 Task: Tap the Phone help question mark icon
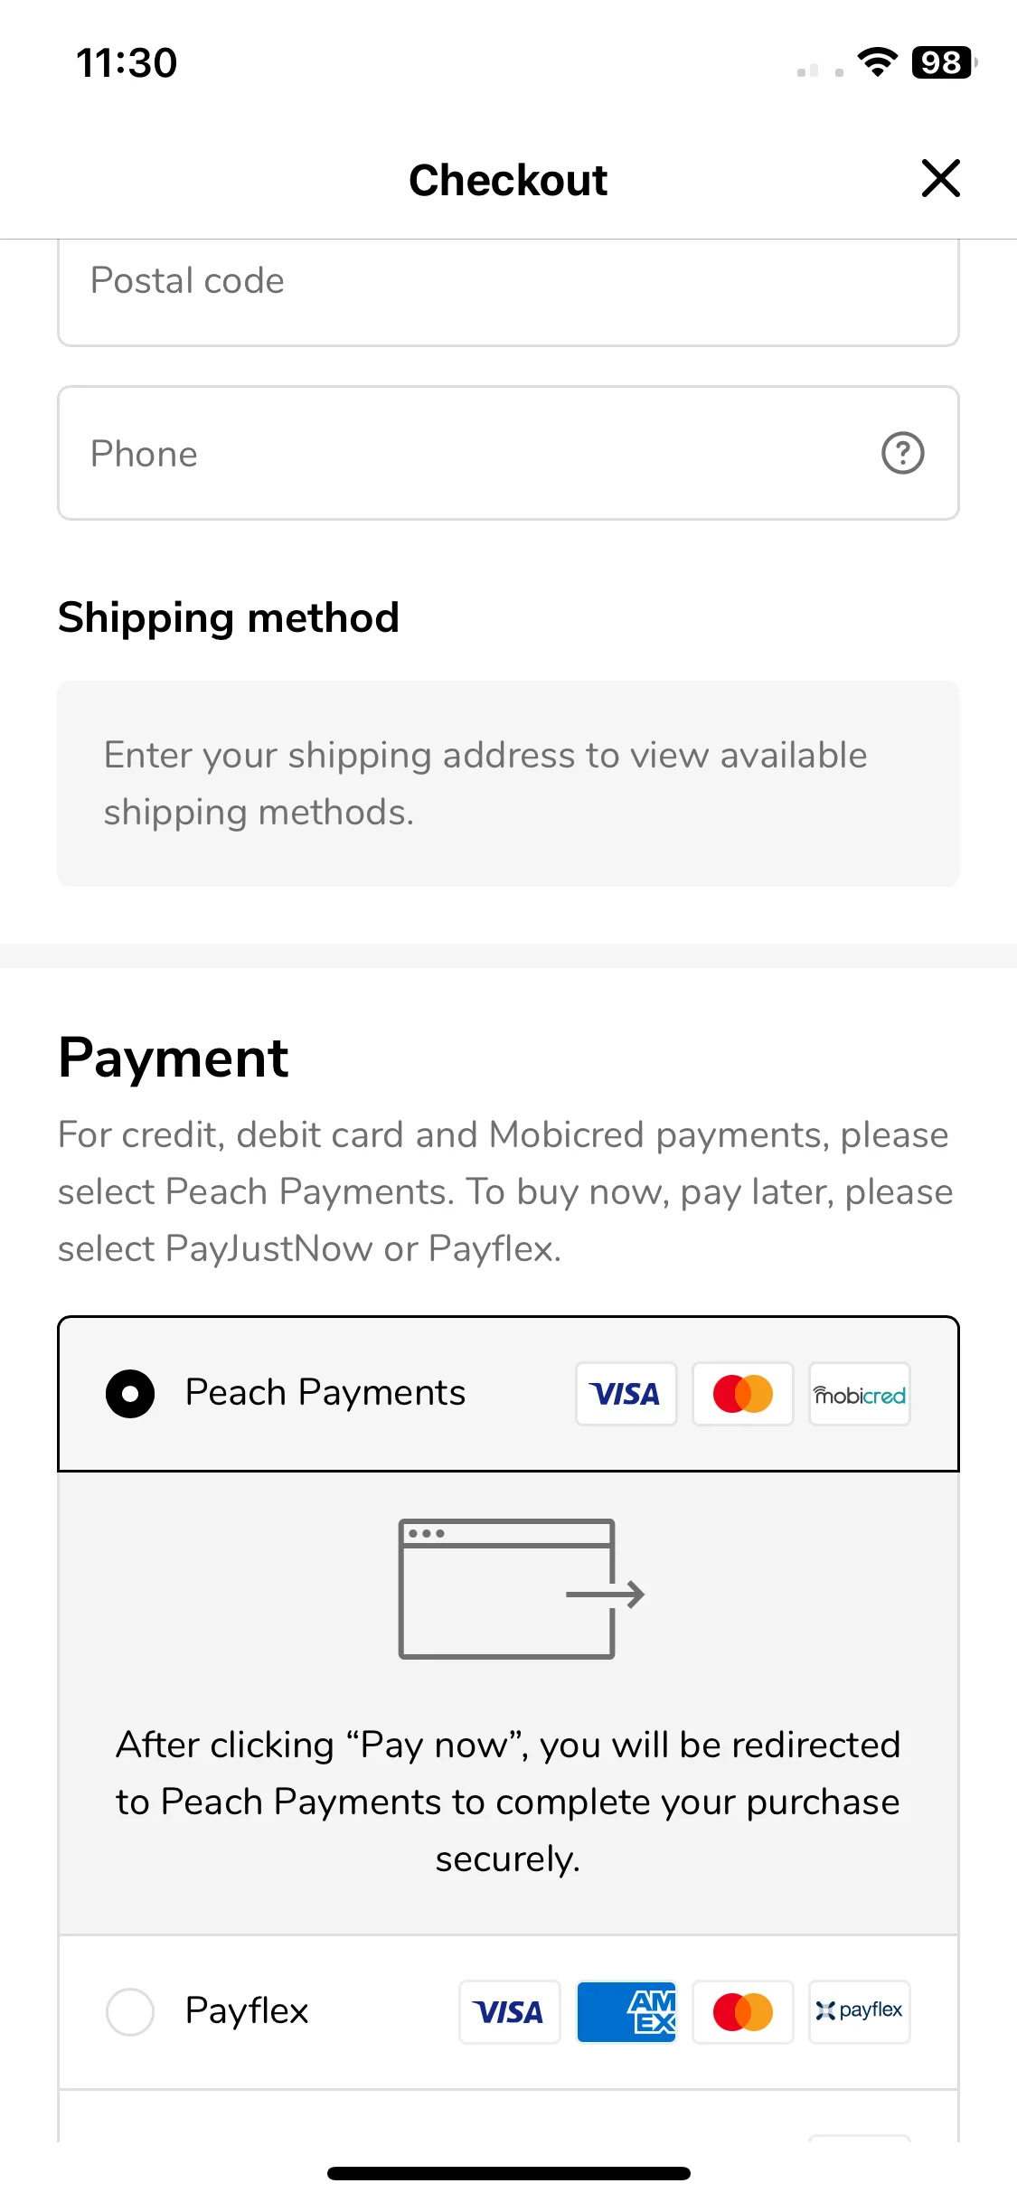pyautogui.click(x=902, y=453)
